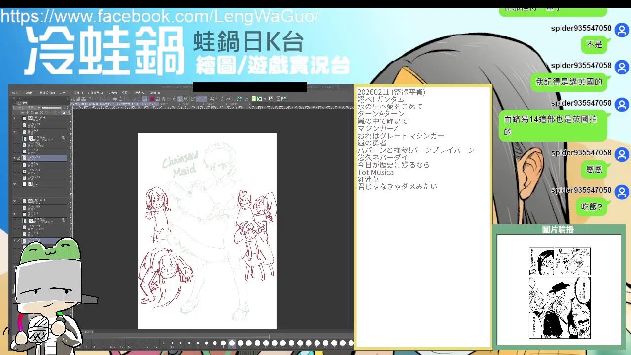Hide the highlighted layer in upper layer list
This screenshot has height=355, width=631.
tap(14, 158)
